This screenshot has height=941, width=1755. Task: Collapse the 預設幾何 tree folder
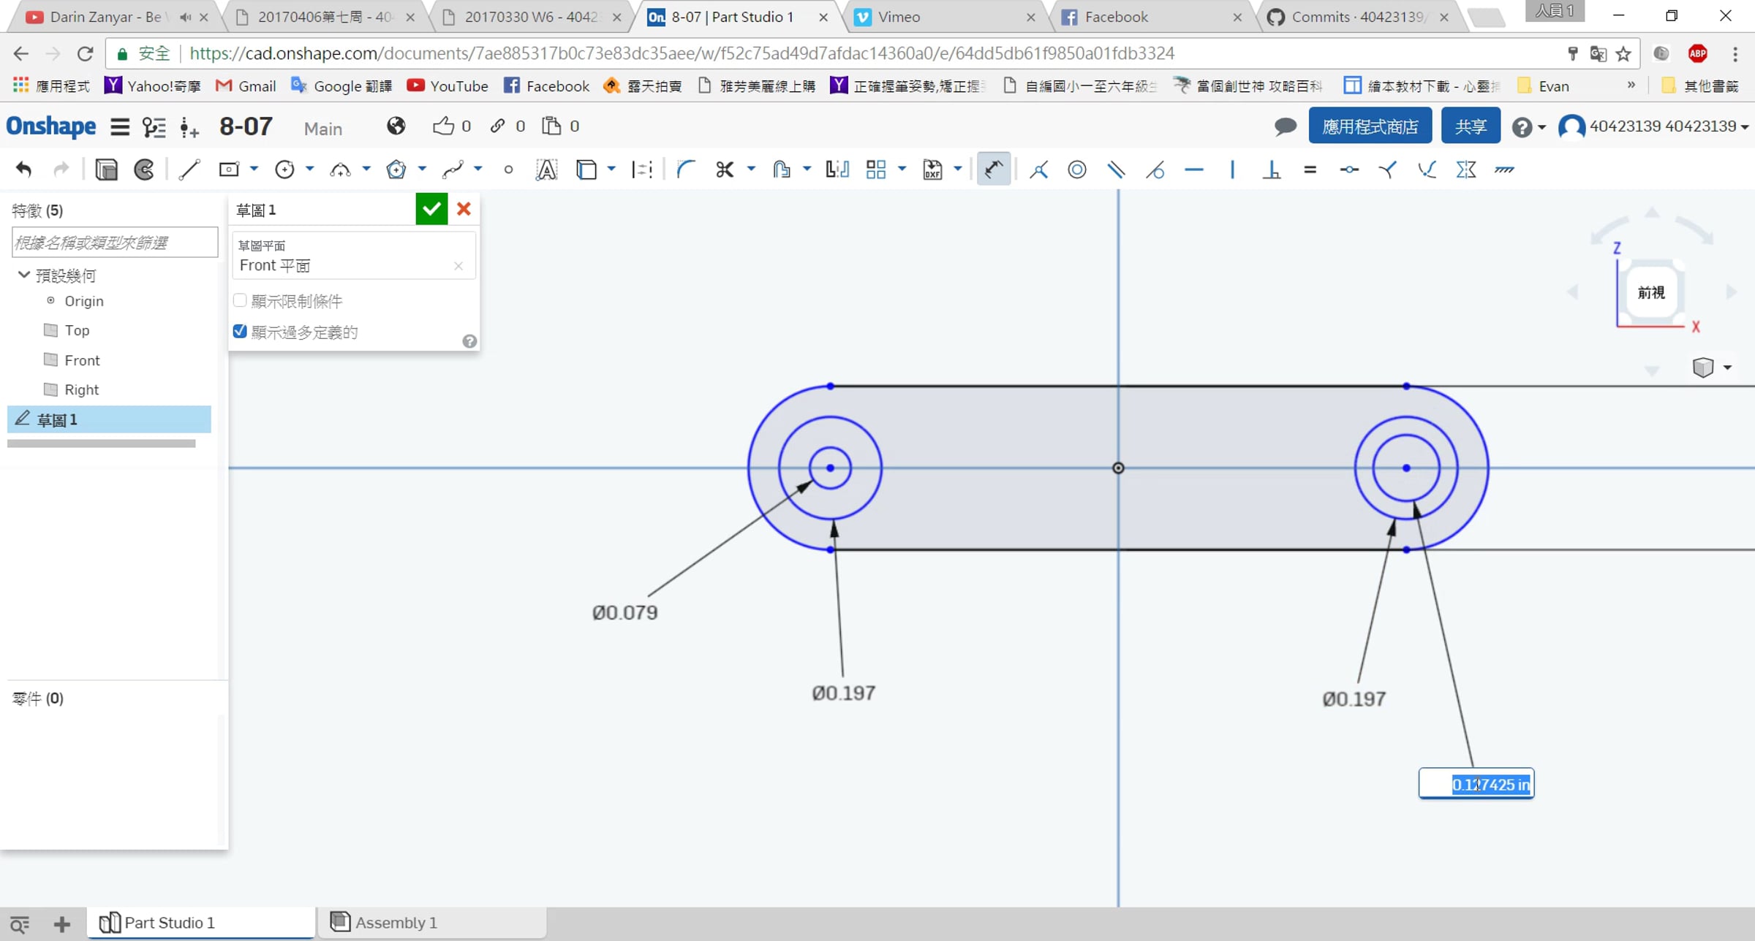[x=23, y=275]
